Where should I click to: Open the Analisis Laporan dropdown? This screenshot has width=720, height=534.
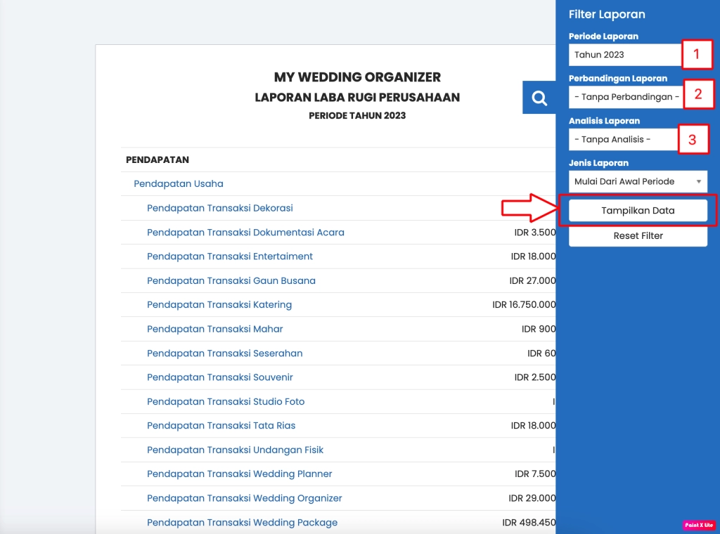pyautogui.click(x=623, y=139)
